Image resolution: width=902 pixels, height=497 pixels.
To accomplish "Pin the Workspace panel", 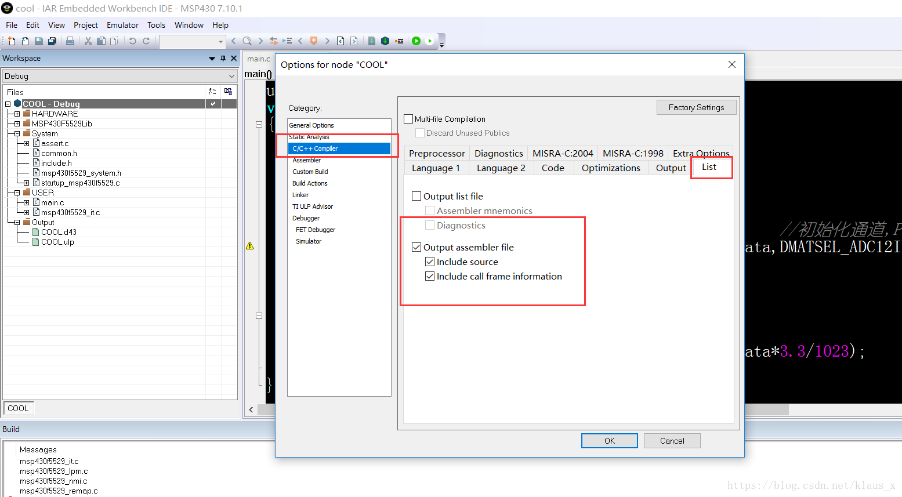I will click(x=223, y=59).
